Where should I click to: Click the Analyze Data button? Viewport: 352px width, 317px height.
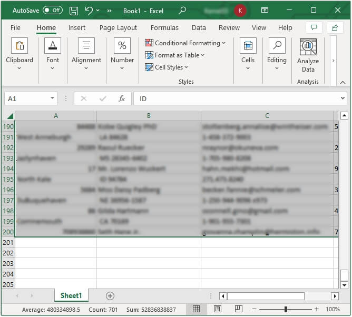pyautogui.click(x=308, y=55)
